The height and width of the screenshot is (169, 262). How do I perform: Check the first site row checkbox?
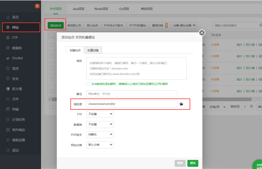click(51, 44)
